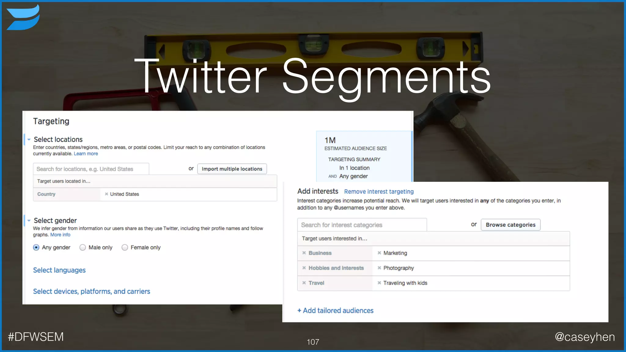Click the Import multiple locations button
Image resolution: width=626 pixels, height=352 pixels.
(x=232, y=169)
